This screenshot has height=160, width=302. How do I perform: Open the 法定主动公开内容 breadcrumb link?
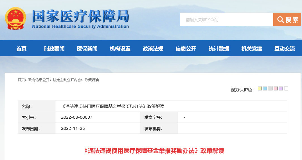tap(67, 80)
